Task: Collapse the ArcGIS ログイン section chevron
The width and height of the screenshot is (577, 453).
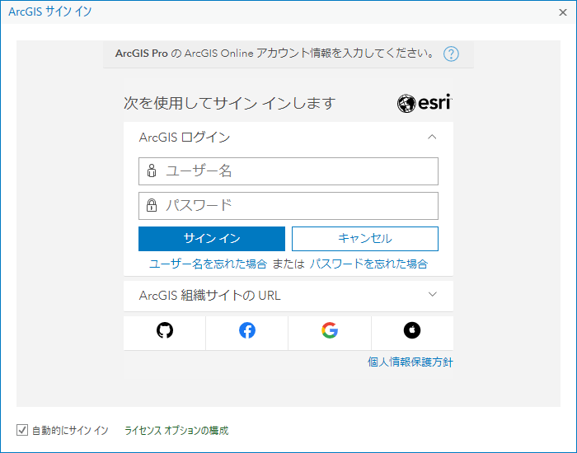Action: (x=432, y=138)
